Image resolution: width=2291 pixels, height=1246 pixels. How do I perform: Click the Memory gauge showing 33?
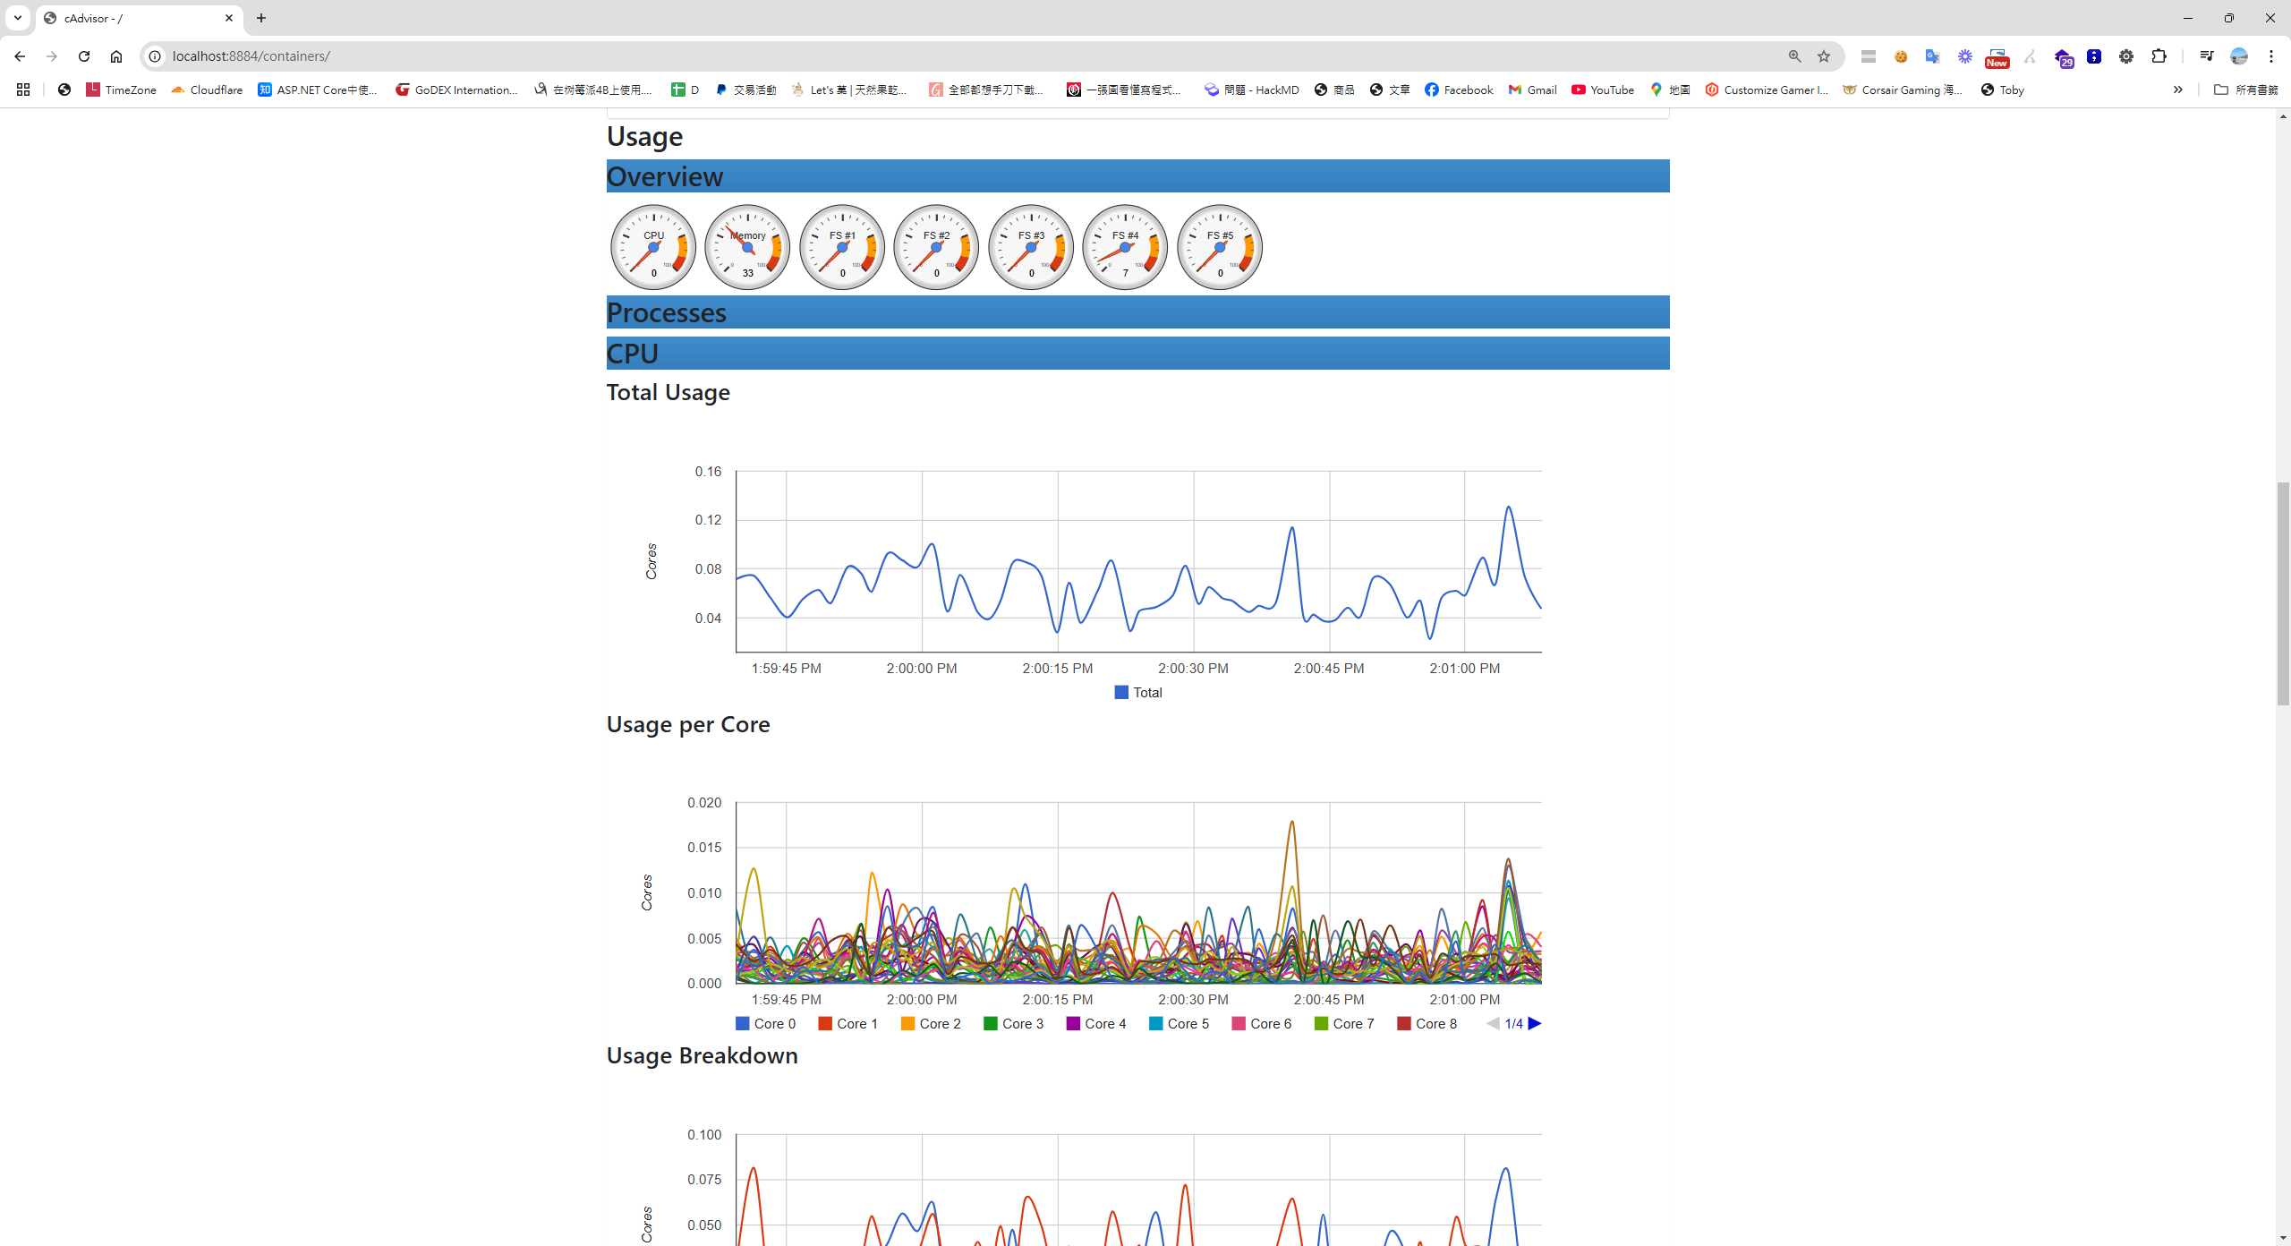[746, 246]
